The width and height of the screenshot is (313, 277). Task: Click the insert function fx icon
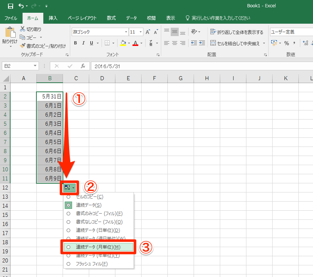tap(83, 66)
